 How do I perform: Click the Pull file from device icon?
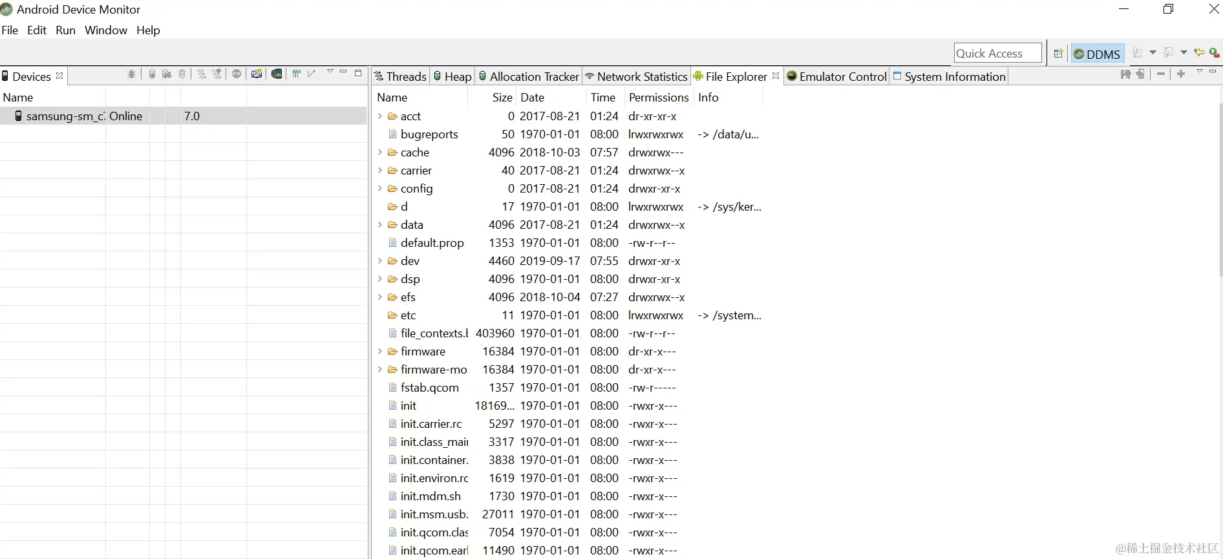click(1125, 74)
